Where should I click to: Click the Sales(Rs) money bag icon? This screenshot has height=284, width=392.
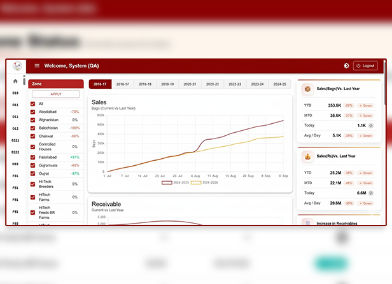point(307,156)
